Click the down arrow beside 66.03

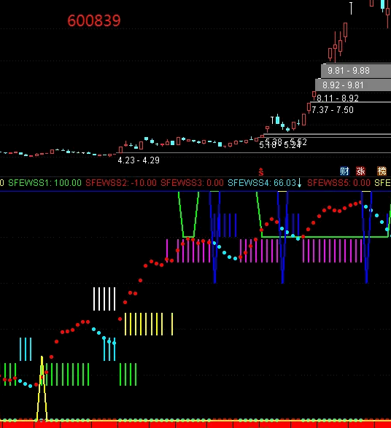pos(299,182)
